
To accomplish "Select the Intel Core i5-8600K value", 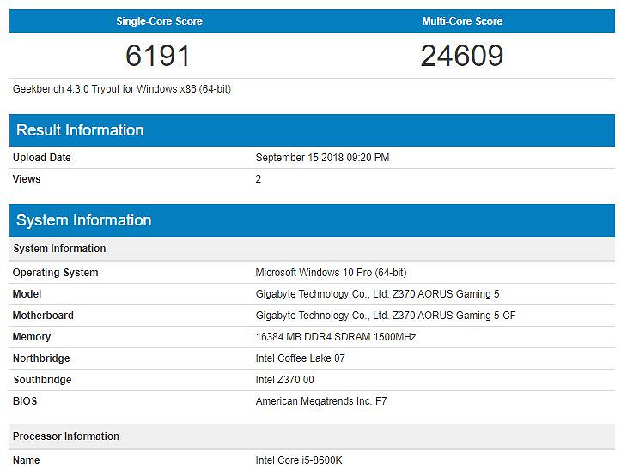I will [x=299, y=460].
